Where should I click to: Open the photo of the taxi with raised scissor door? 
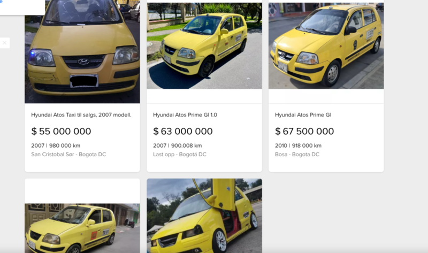tap(204, 216)
